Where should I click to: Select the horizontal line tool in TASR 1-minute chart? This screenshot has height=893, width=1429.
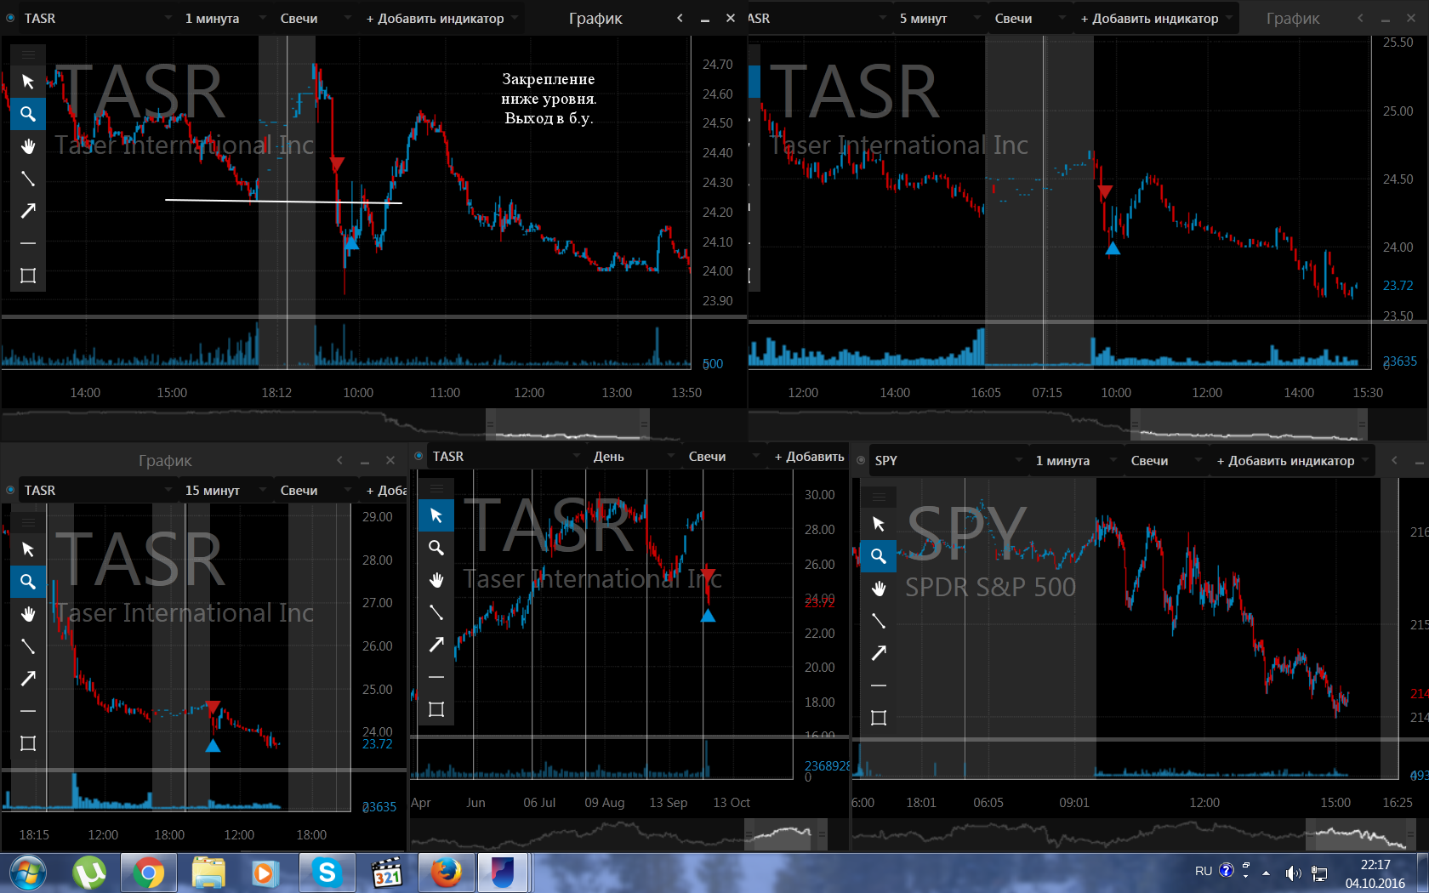[x=28, y=243]
